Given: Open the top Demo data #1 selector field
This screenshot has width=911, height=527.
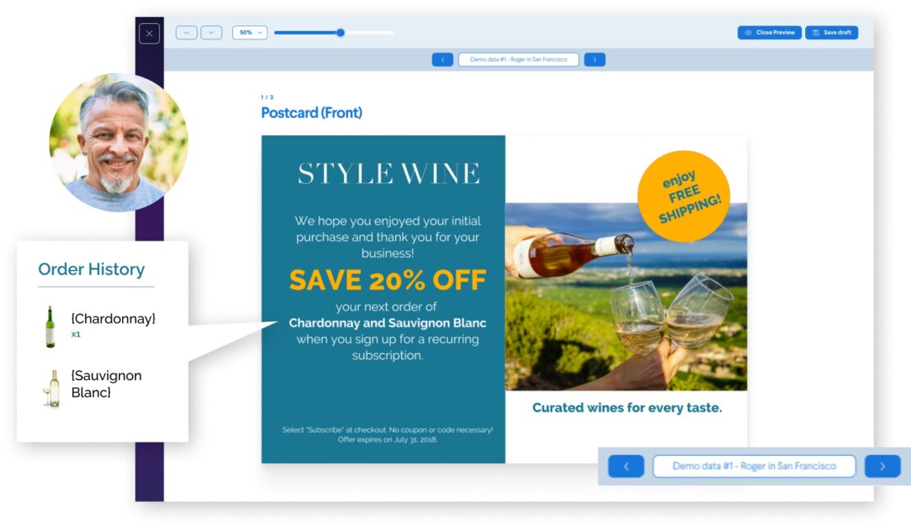Looking at the screenshot, I should [x=518, y=59].
